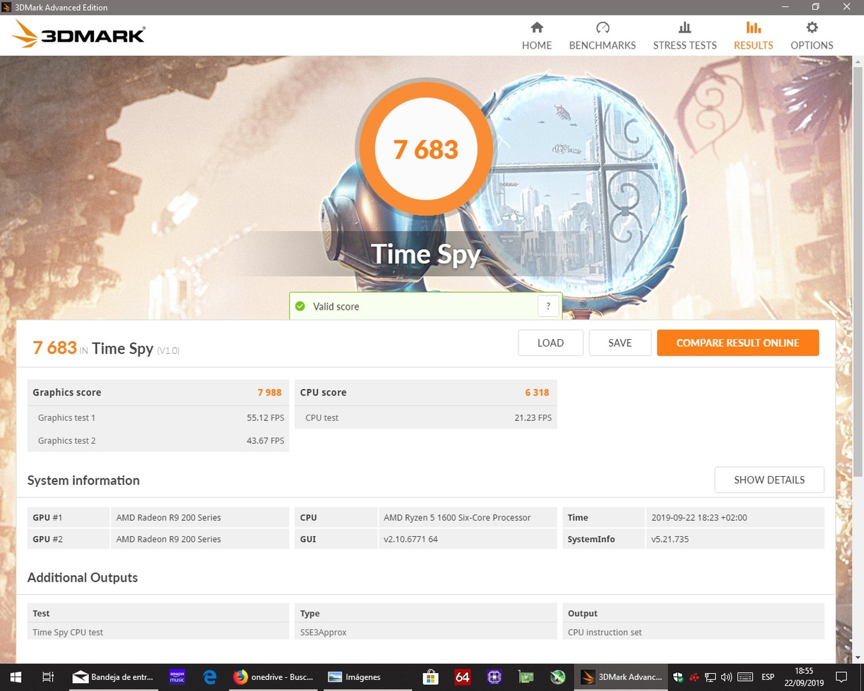Open the Action Center notification icon
864x691 pixels.
click(x=842, y=677)
